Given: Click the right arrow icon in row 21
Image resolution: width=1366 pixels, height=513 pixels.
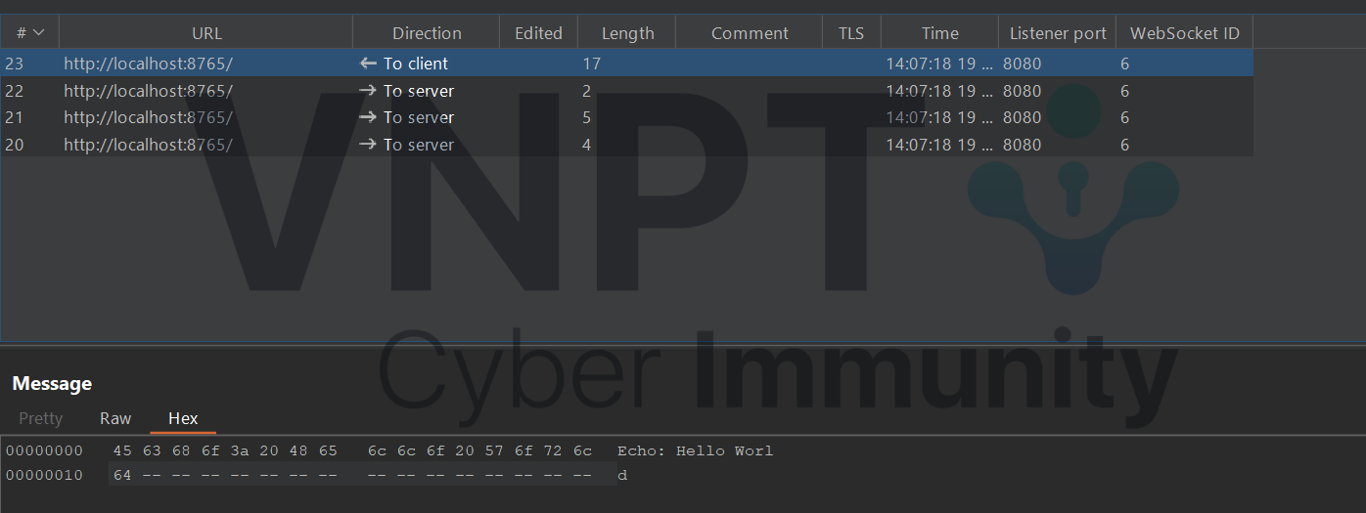Looking at the screenshot, I should (x=368, y=117).
